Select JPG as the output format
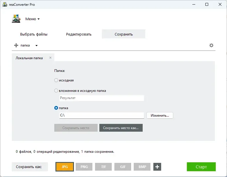 point(65,167)
